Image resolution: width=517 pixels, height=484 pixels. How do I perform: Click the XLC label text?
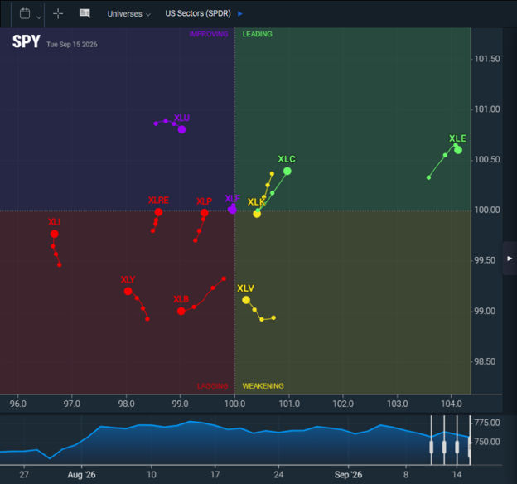[287, 159]
